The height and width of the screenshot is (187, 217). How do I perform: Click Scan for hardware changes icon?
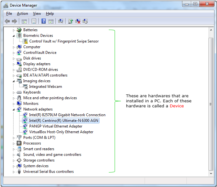click(x=61, y=21)
